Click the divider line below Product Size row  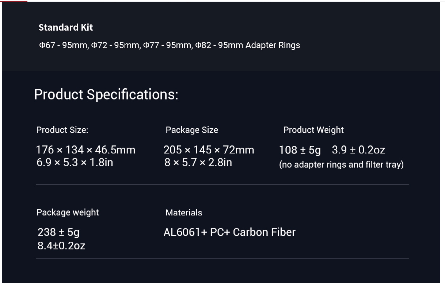222,184
